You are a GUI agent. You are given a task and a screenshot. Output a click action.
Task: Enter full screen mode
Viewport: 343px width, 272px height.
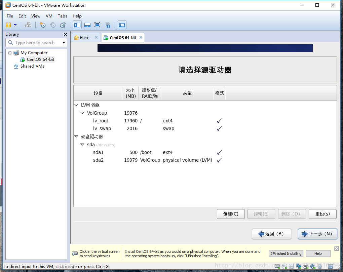tap(97, 25)
